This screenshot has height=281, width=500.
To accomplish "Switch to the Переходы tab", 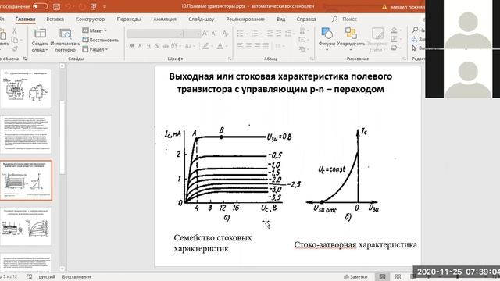I will (128, 19).
